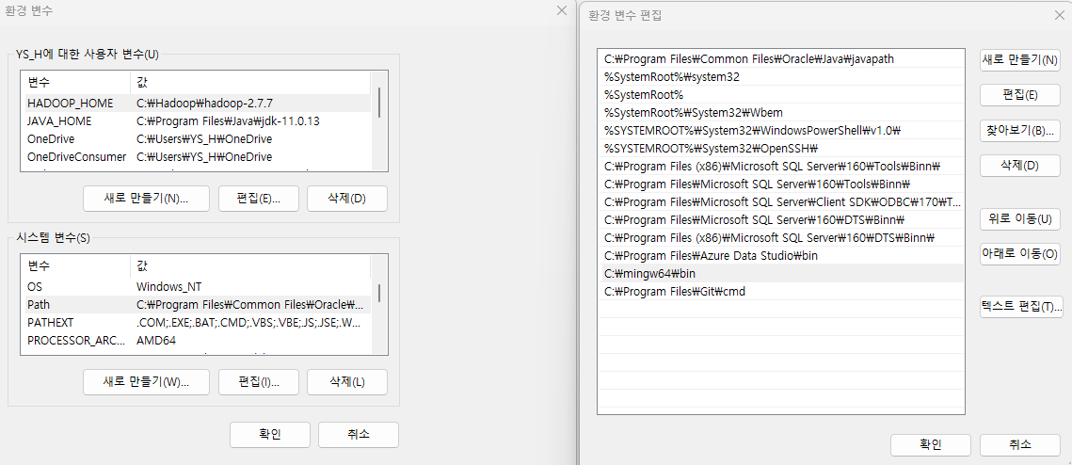This screenshot has width=1072, height=465.
Task: Click 삭제(D) in the path edit dialog
Action: (1019, 166)
